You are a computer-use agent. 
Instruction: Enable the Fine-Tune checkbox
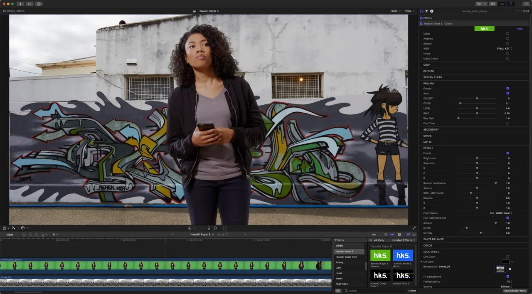click(x=507, y=123)
